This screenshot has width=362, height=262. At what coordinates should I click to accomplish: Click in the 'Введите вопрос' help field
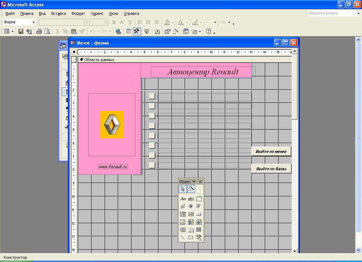[332, 13]
